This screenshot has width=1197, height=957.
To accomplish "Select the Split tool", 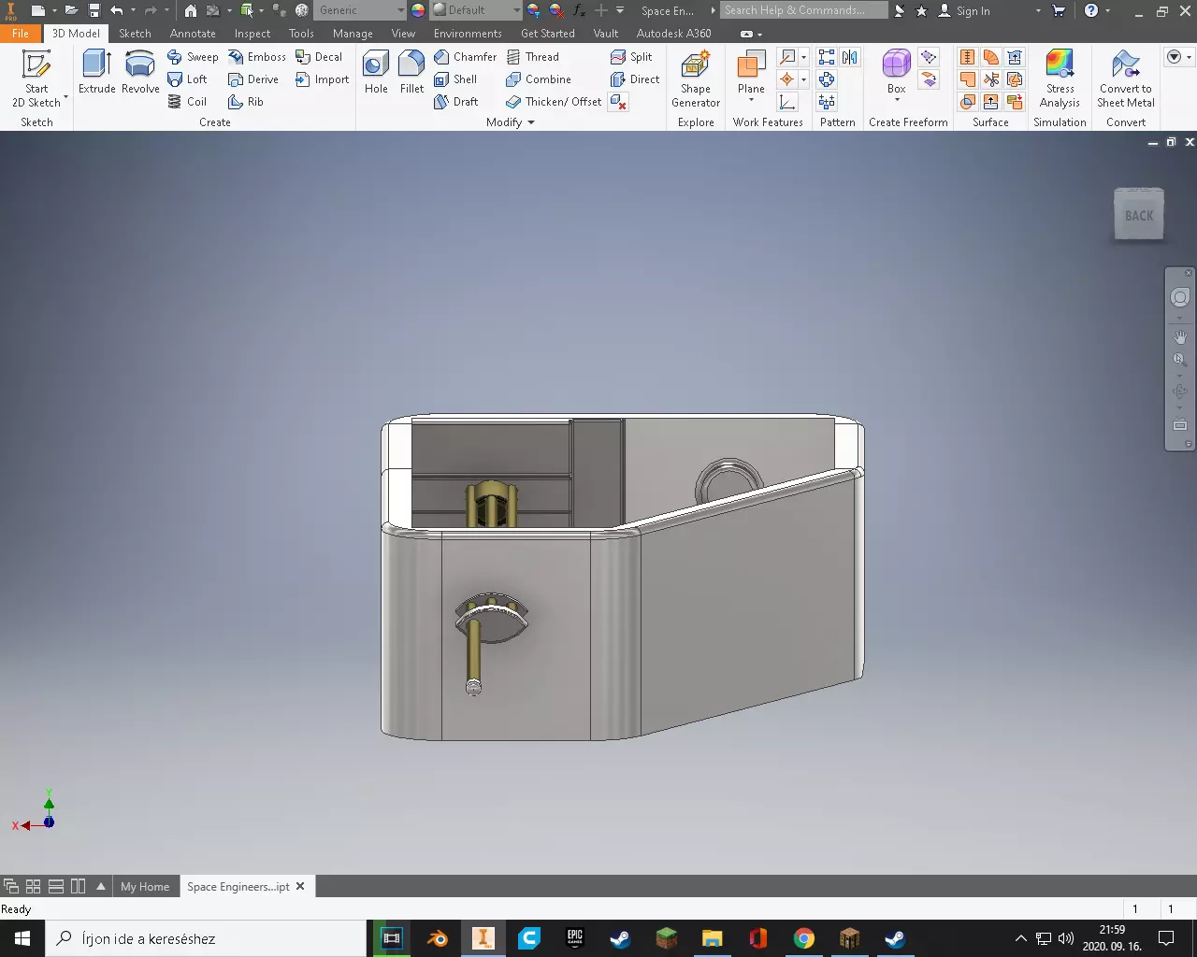I will (631, 57).
